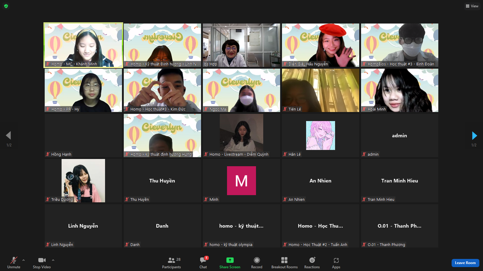The width and height of the screenshot is (483, 271).
Task: Select Triều Dương's profile picture tile
Action: (83, 181)
